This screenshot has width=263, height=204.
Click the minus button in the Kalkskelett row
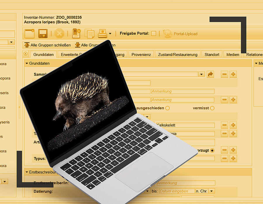click(224, 125)
